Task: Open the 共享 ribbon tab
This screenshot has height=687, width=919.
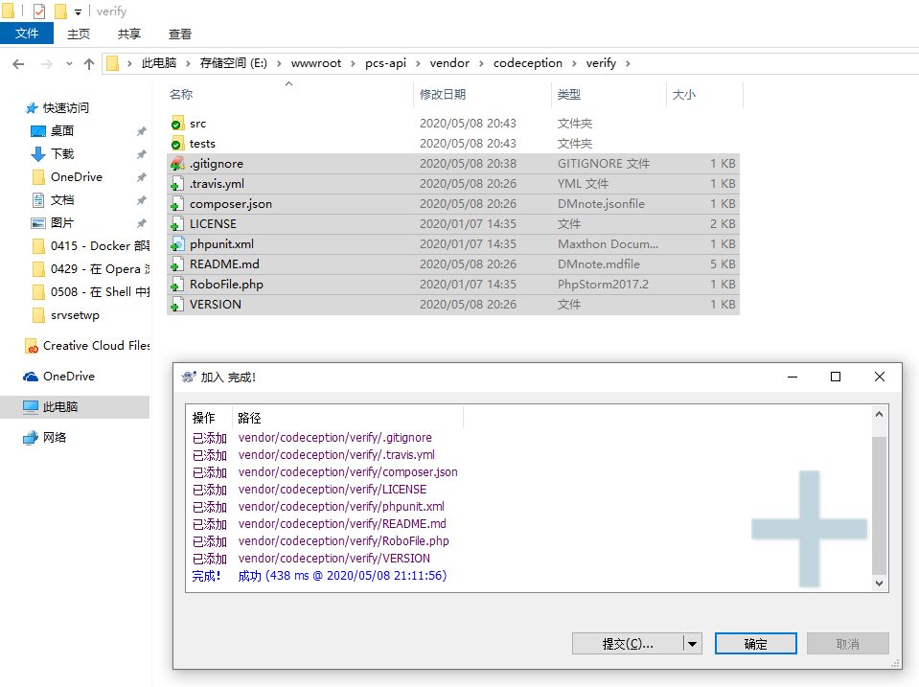Action: [x=129, y=34]
